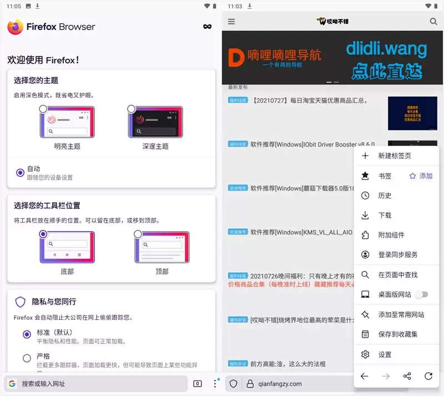The width and height of the screenshot is (444, 396).
Task: Click the plus icon for new tab
Action: 365,156
